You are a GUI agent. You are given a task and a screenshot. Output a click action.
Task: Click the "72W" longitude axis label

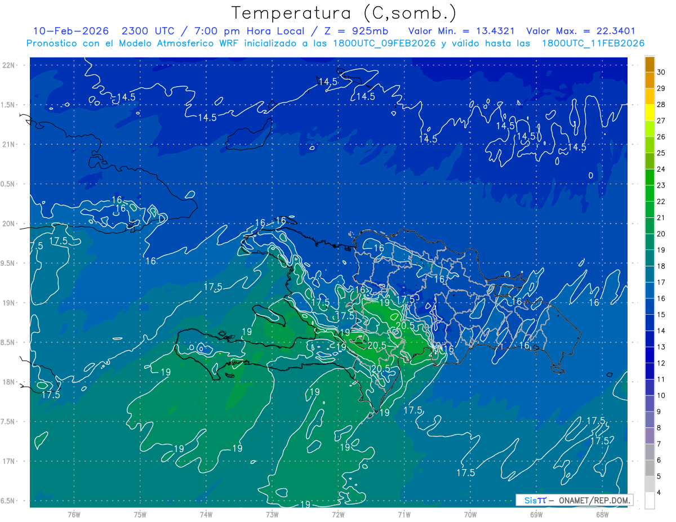click(x=338, y=514)
